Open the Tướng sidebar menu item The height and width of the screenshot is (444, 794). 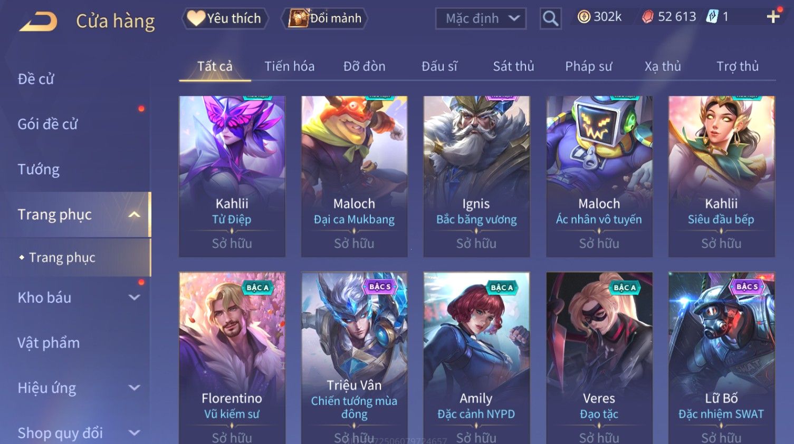tap(39, 170)
